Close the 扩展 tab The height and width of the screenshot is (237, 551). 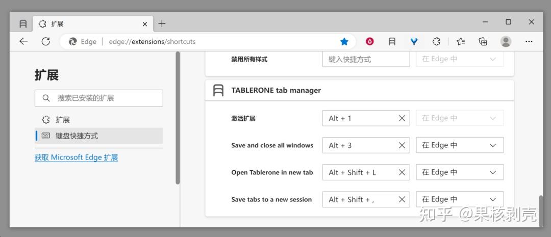145,24
